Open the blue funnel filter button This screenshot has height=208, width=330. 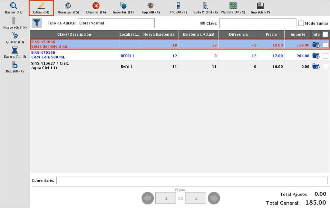point(37,23)
